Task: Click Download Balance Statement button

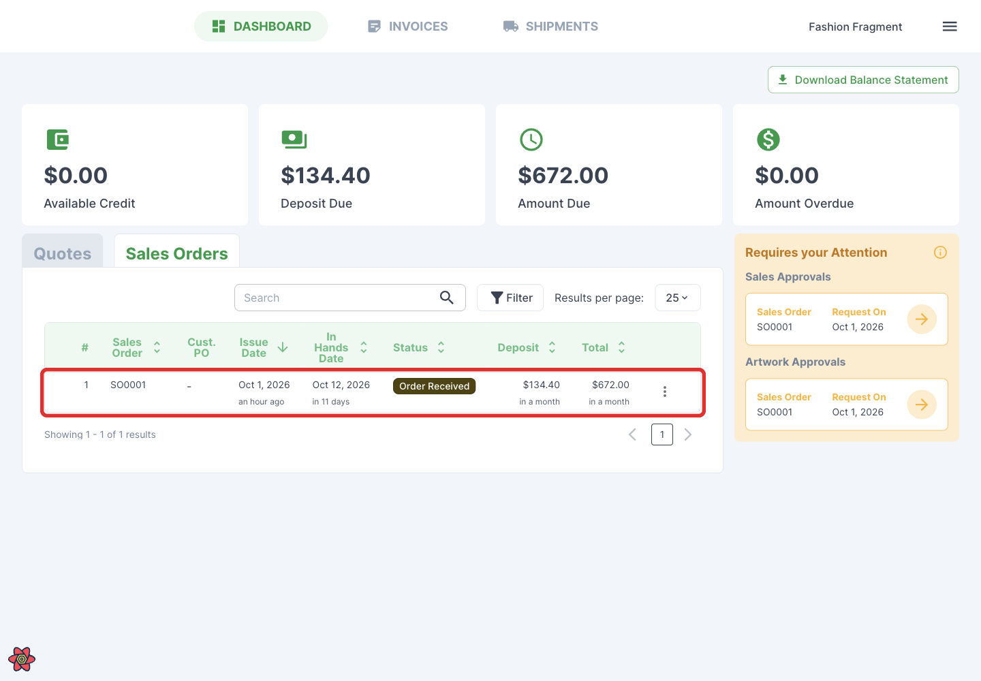Action: pyautogui.click(x=863, y=80)
